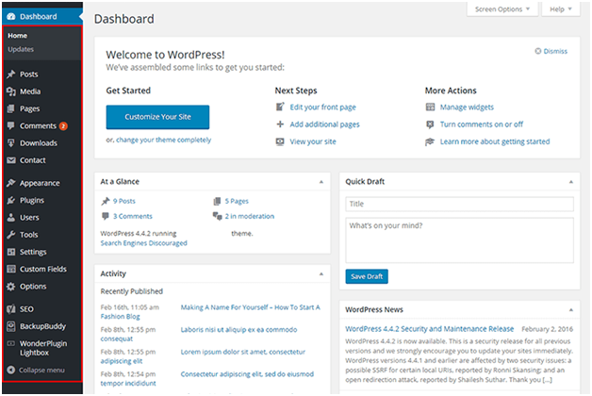Open the BackupBuddy icon in sidebar
Image resolution: width=592 pixels, height=396 pixels.
coord(11,326)
